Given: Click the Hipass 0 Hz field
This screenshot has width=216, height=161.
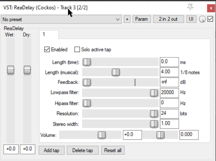Looking at the screenshot, I should [169, 103].
